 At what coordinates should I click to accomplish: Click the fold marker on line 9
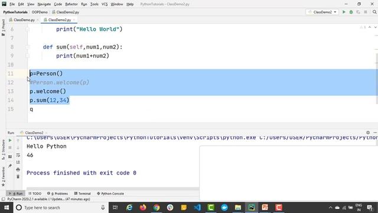(x=27, y=56)
